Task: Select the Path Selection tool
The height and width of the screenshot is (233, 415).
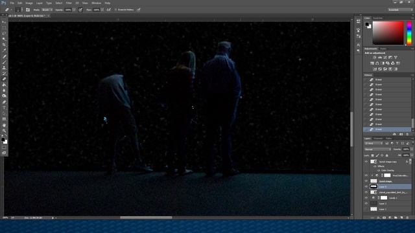Action: tap(4, 113)
